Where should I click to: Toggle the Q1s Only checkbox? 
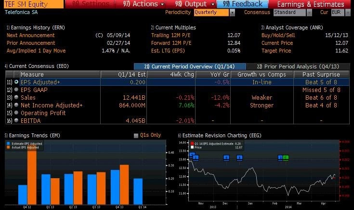tap(136, 135)
